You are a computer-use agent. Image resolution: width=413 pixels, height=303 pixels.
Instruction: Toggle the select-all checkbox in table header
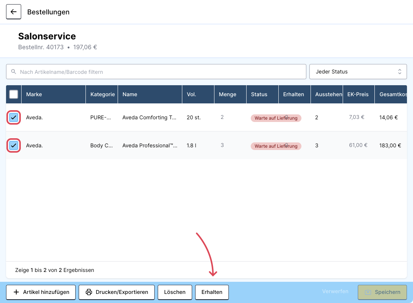point(14,94)
